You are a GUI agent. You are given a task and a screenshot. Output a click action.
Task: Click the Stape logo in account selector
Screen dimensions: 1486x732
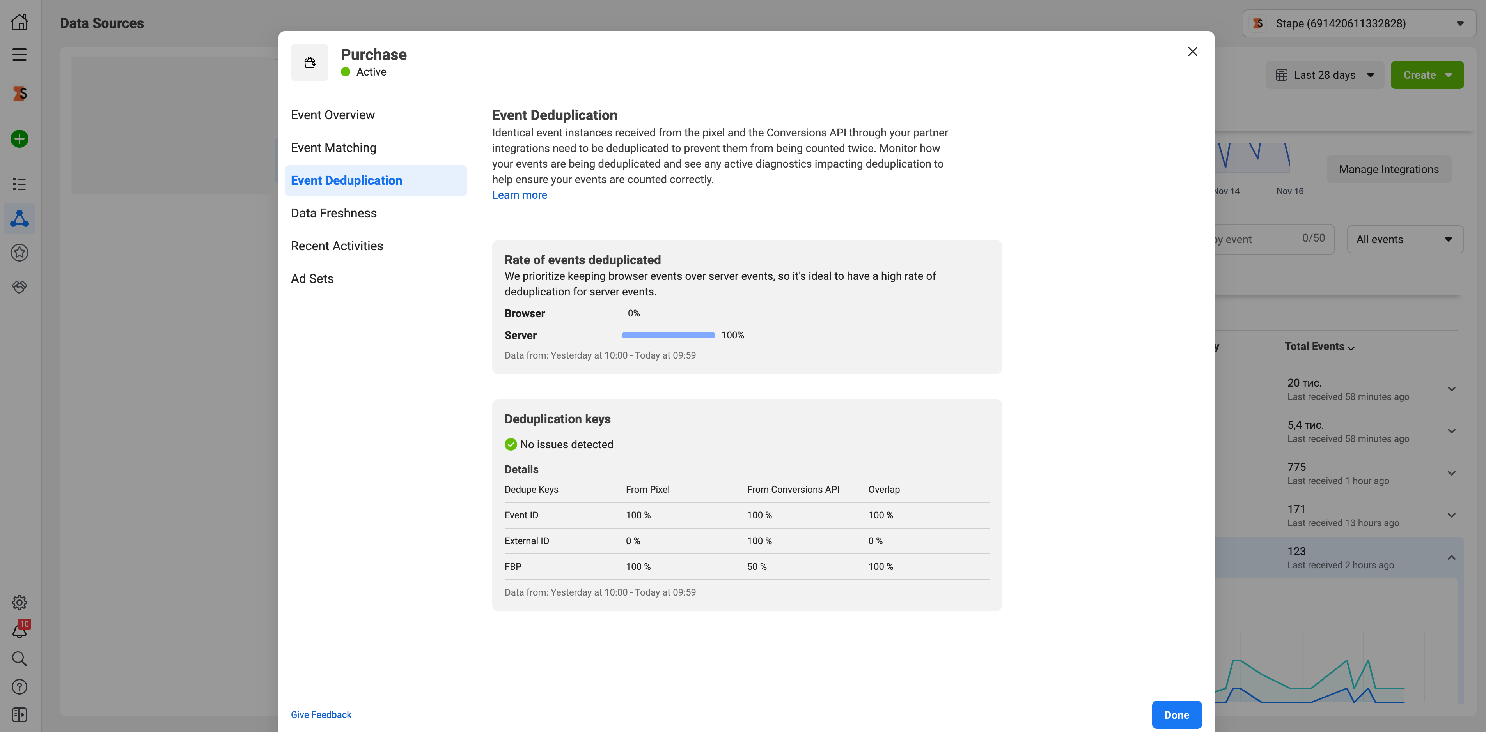pos(1258,24)
